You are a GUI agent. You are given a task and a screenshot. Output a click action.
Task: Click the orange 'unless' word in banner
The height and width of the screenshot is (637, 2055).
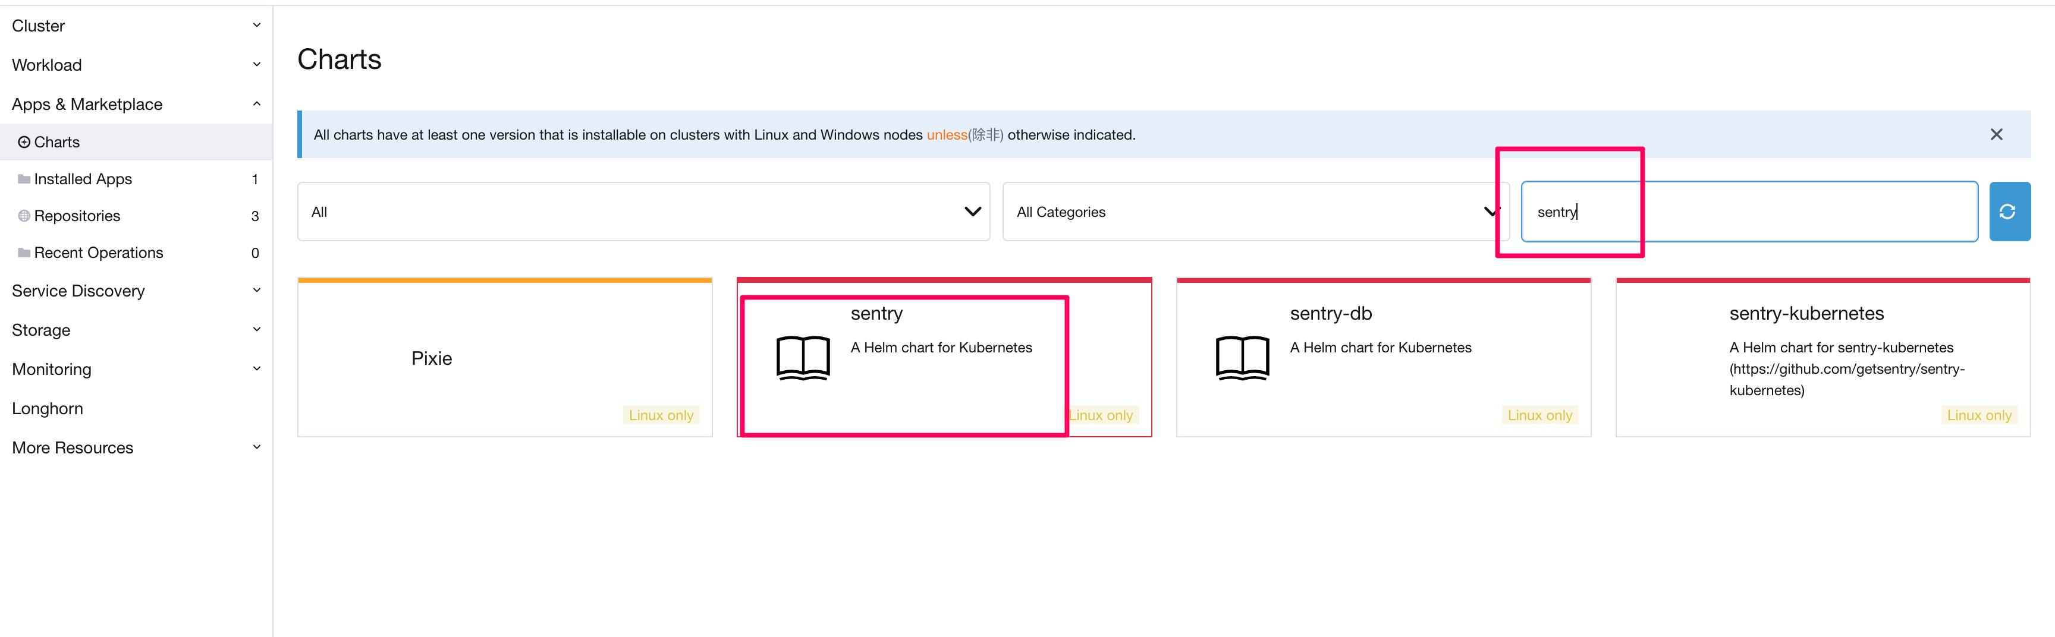pos(946,135)
